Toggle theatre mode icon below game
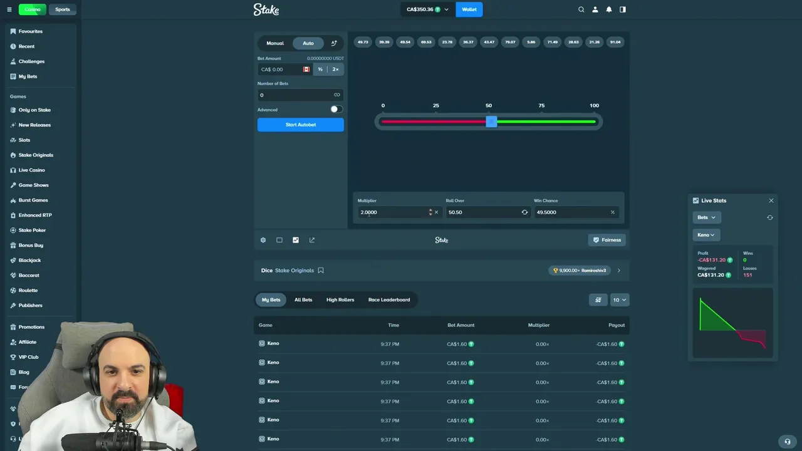Screen dimensions: 802x451 click(x=279, y=240)
